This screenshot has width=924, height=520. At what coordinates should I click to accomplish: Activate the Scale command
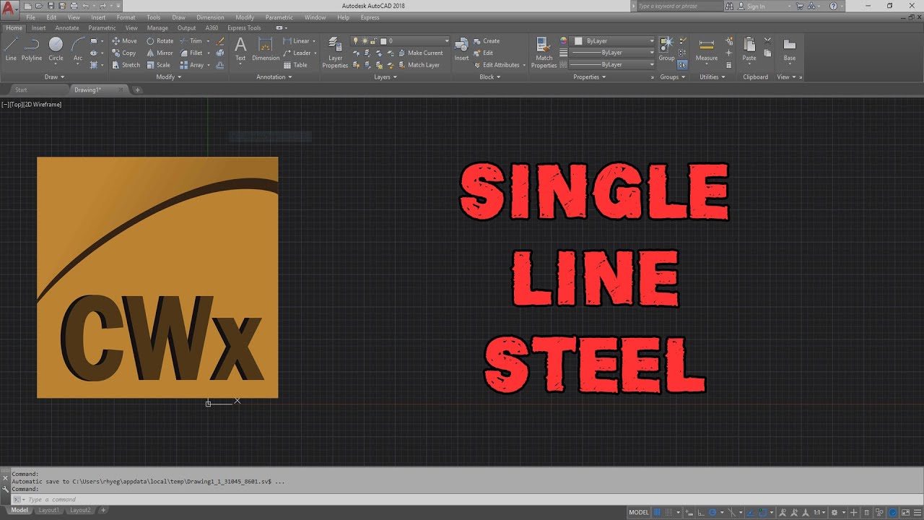pos(158,65)
